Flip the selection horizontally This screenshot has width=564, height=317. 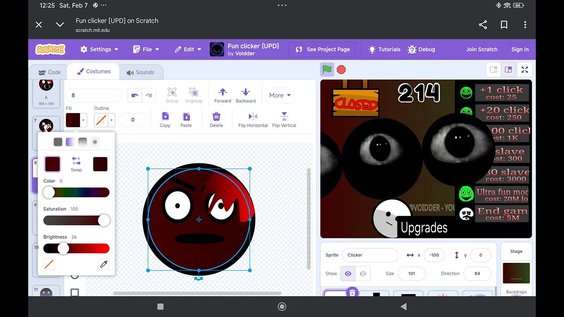point(253,120)
